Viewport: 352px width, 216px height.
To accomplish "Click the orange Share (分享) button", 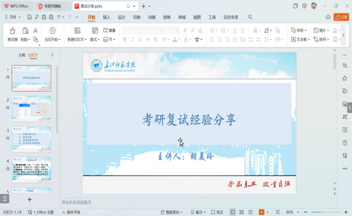I will coord(341,17).
